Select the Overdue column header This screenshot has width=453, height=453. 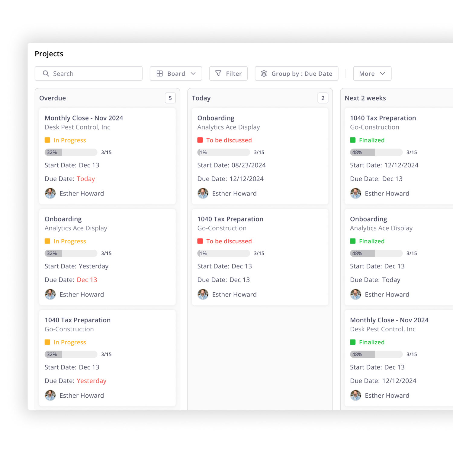click(53, 98)
